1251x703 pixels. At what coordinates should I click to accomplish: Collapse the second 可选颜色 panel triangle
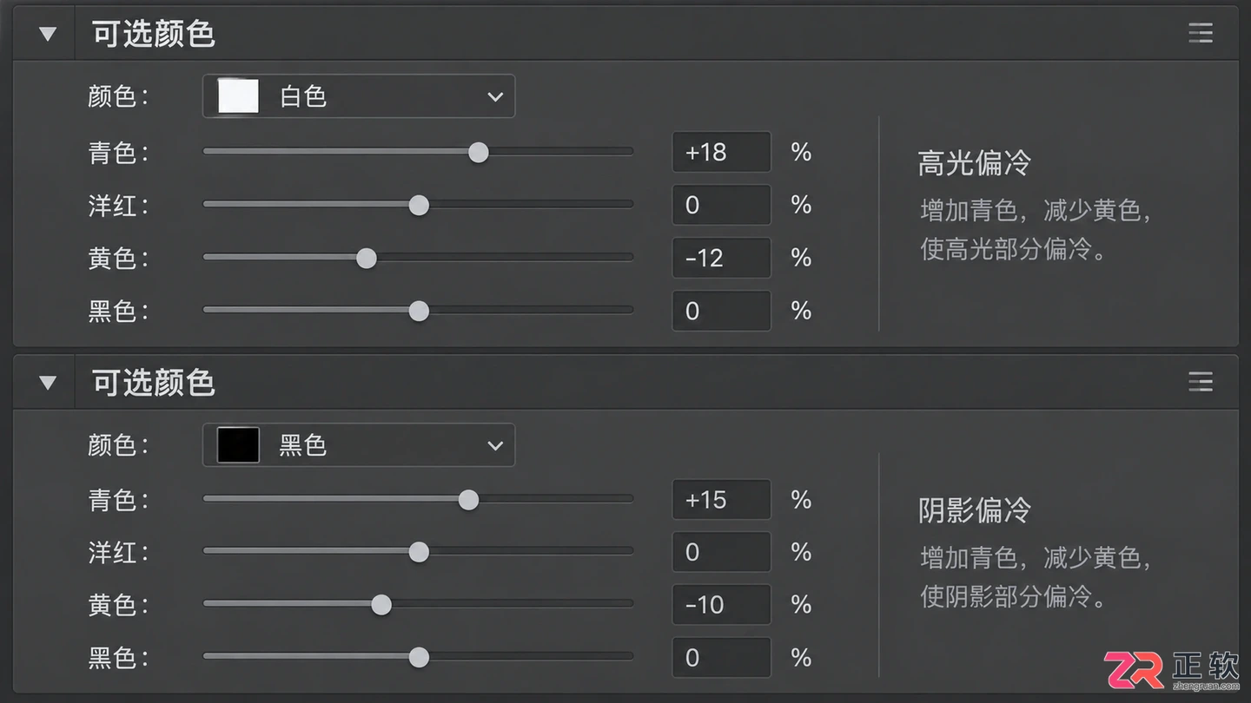coord(48,383)
